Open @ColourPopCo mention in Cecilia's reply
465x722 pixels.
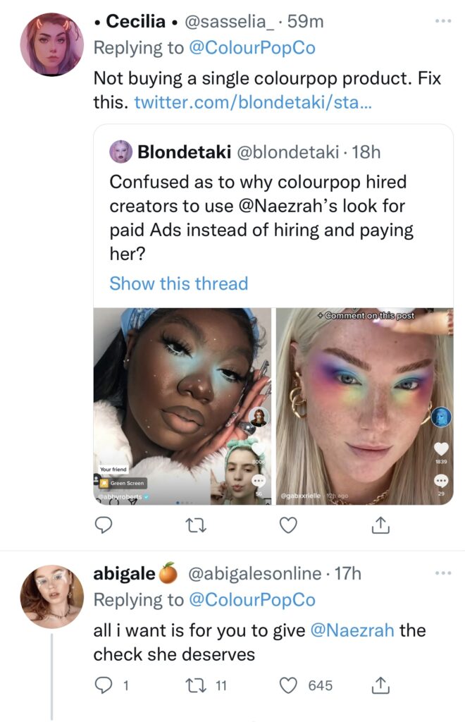click(252, 48)
